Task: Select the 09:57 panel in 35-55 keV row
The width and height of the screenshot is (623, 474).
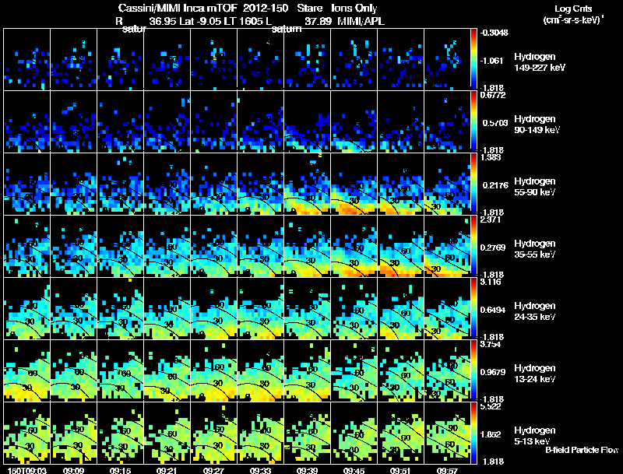Action: pyautogui.click(x=447, y=246)
